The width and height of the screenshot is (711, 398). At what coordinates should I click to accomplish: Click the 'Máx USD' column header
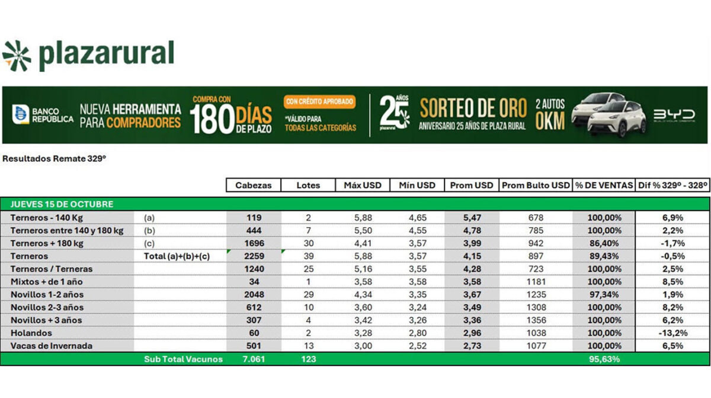pos(363,185)
